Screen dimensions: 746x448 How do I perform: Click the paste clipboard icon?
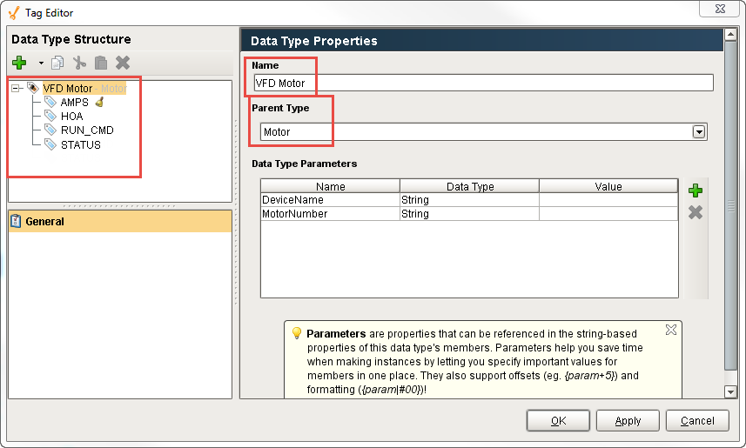101,63
